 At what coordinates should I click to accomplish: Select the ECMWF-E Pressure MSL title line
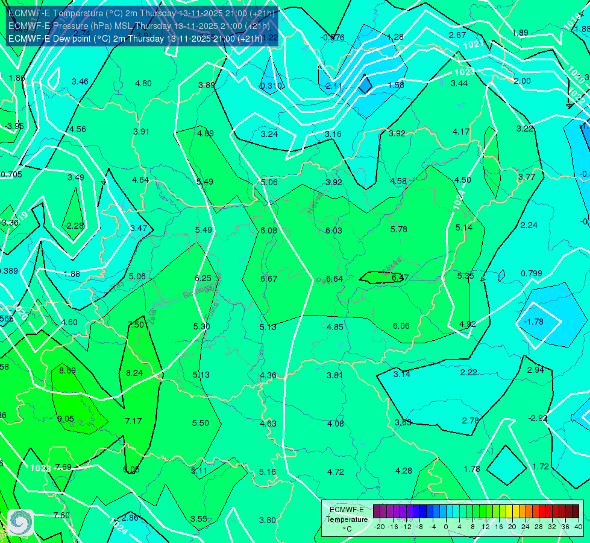click(x=139, y=26)
